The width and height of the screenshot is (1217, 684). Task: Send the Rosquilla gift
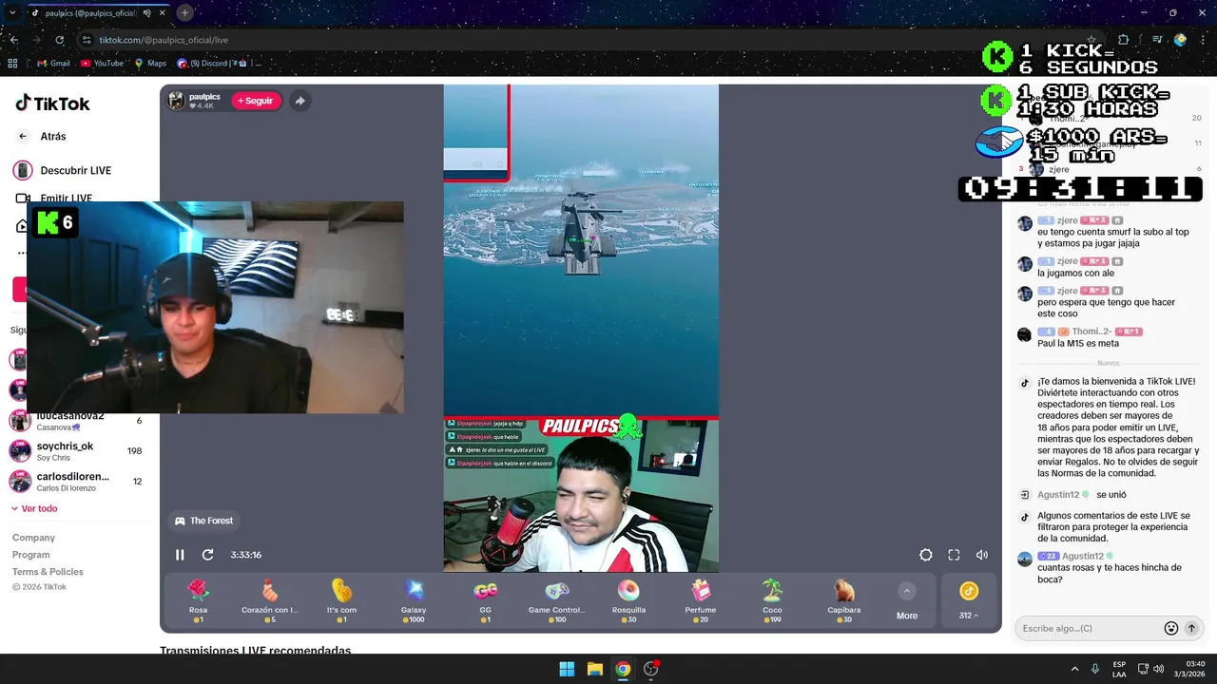628,601
